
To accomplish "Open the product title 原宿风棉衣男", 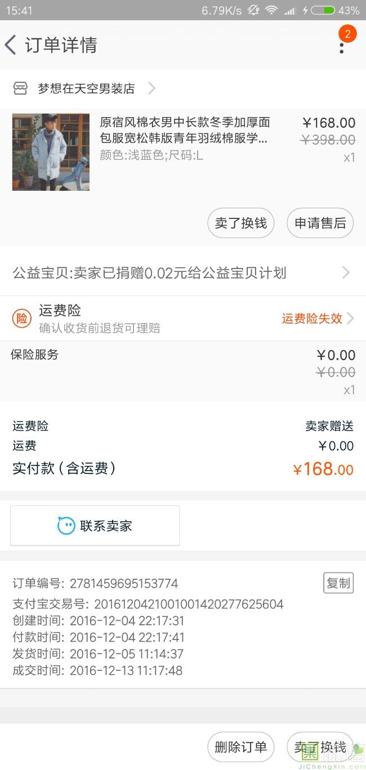I will (185, 130).
